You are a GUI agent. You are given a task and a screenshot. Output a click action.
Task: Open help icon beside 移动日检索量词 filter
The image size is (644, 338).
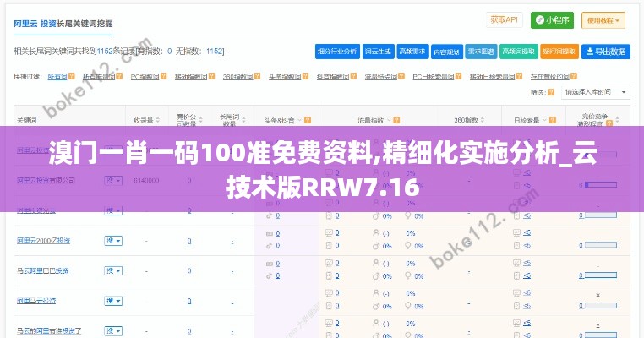pyautogui.click(x=519, y=76)
